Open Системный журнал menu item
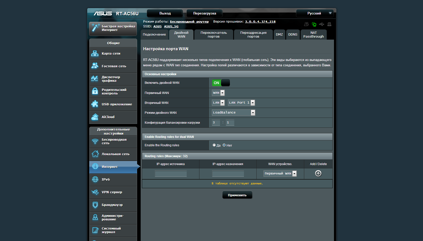 tap(113, 230)
